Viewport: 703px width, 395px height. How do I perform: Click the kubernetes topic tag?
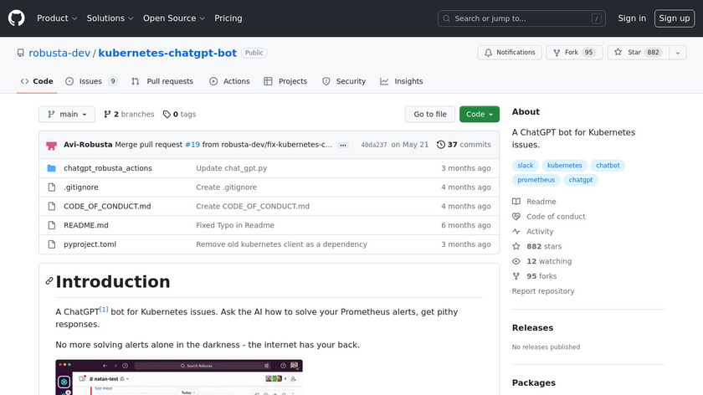(564, 166)
